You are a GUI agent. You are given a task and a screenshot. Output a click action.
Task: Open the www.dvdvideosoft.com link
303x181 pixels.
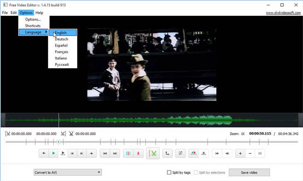pyautogui.click(x=283, y=13)
